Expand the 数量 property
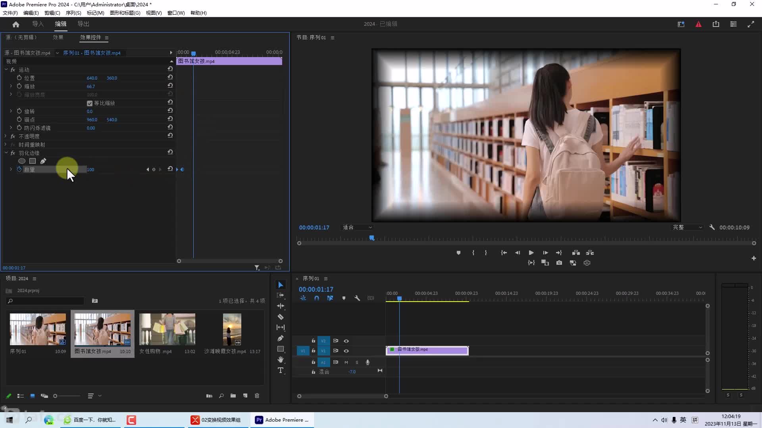This screenshot has height=428, width=762. (x=11, y=169)
